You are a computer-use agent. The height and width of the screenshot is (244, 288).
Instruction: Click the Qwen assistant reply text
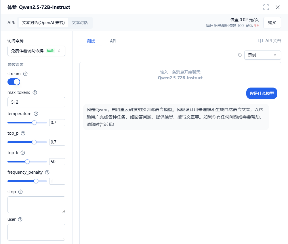(x=175, y=117)
